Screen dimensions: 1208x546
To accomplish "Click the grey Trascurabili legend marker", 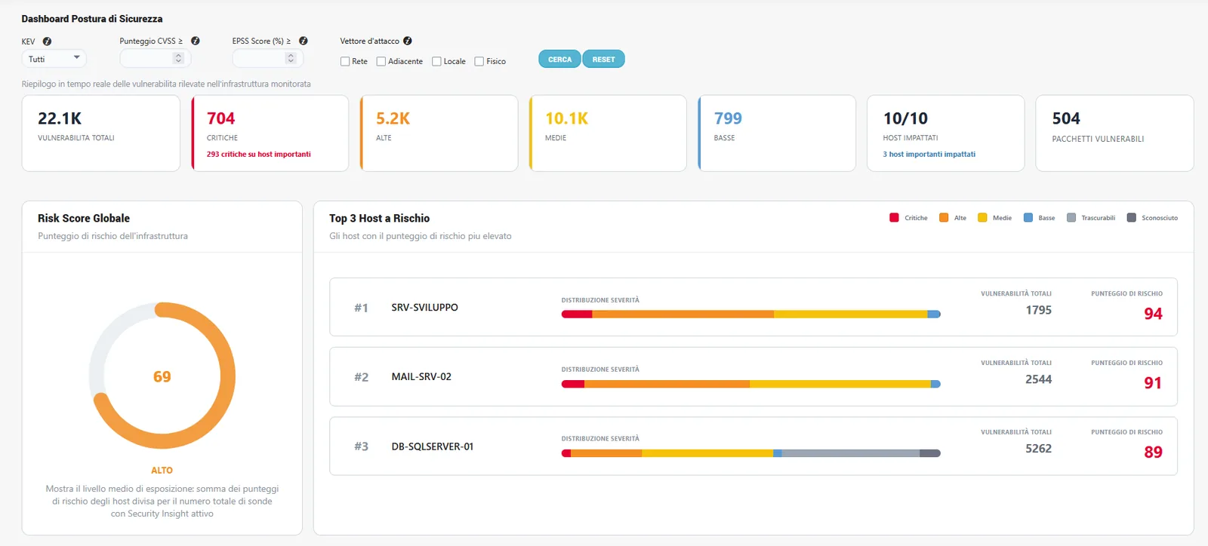I will point(1071,218).
